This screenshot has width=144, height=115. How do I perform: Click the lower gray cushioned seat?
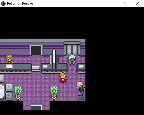pos(9,97)
